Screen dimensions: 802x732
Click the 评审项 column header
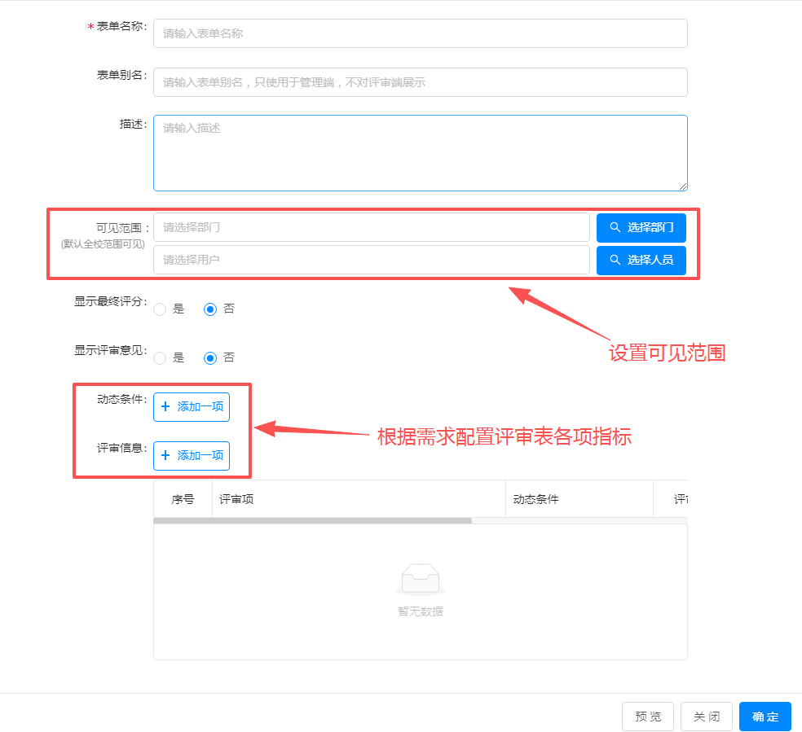pos(359,499)
